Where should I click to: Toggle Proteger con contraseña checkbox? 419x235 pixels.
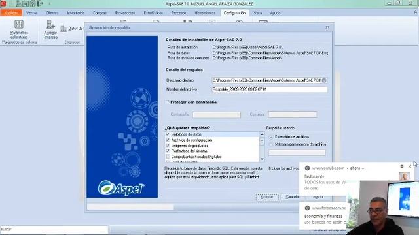click(168, 102)
